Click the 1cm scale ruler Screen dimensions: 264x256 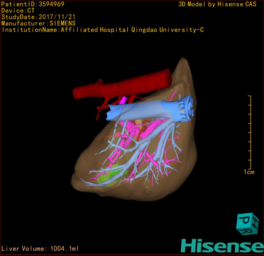[x=249, y=135]
